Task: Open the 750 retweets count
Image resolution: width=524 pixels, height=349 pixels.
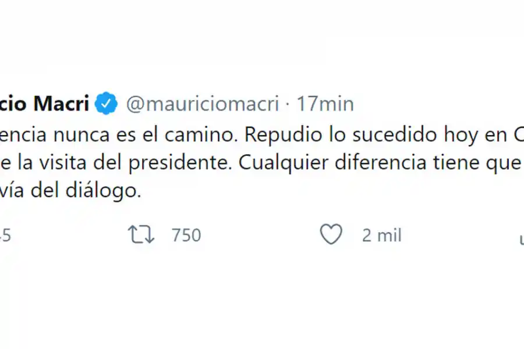Action: pyautogui.click(x=186, y=235)
